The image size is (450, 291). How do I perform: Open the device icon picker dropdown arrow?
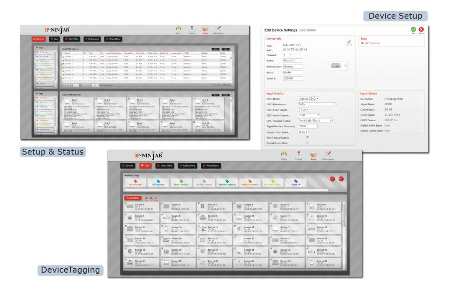[x=345, y=66]
